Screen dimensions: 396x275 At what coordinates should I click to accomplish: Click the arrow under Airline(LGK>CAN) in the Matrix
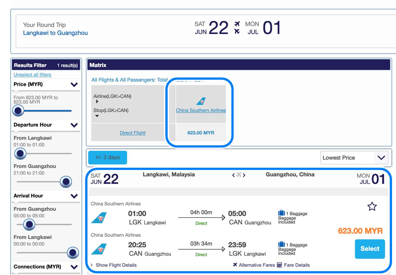click(x=97, y=102)
